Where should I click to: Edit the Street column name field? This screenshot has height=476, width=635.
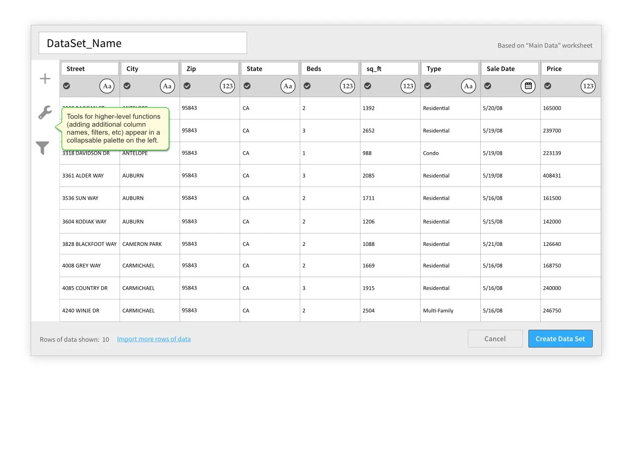click(90, 69)
